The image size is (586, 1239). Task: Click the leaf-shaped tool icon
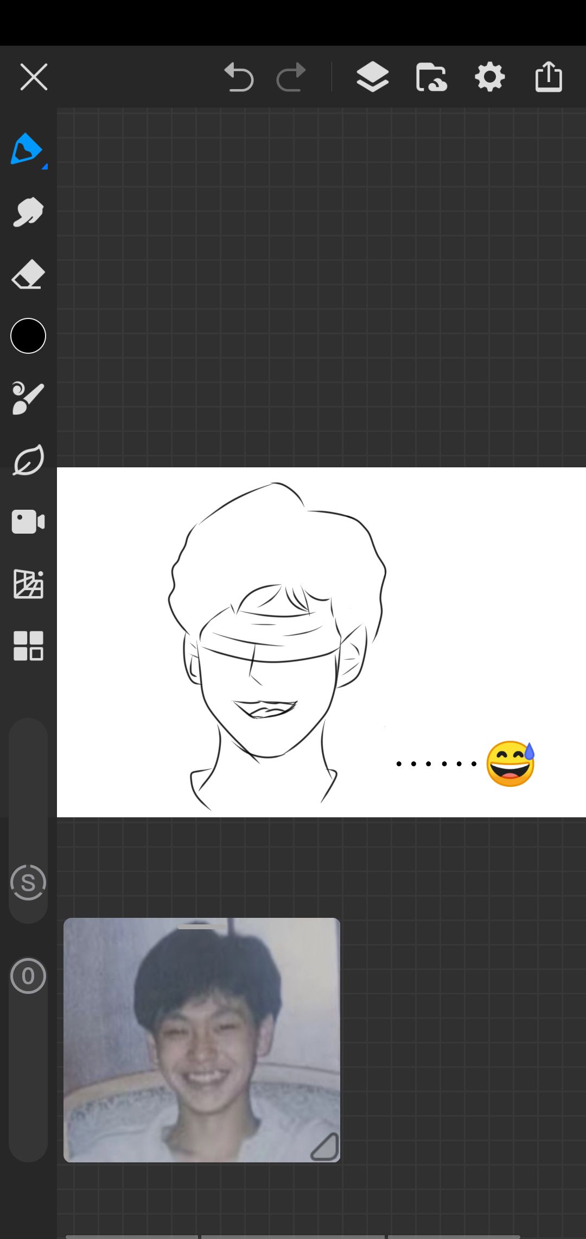(28, 460)
